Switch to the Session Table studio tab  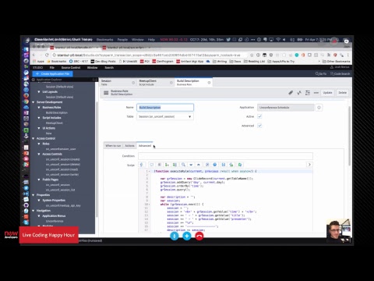(118, 83)
